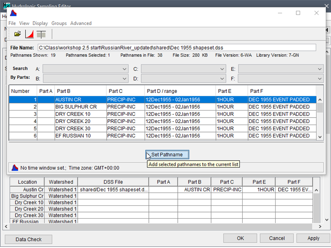This screenshot has width=331, height=248.
Task: Open a DSS file using the folder icon
Action: click(17, 34)
